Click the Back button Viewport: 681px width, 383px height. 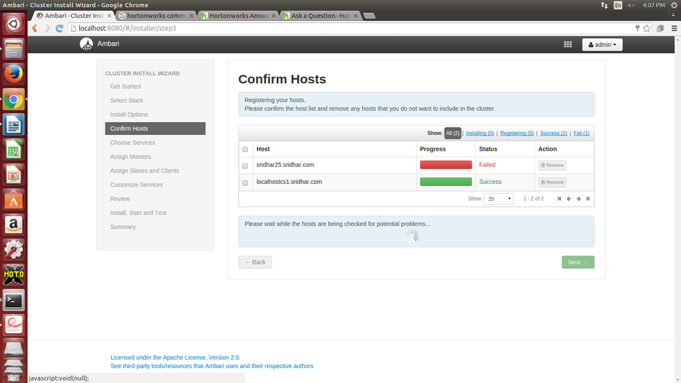click(x=255, y=262)
